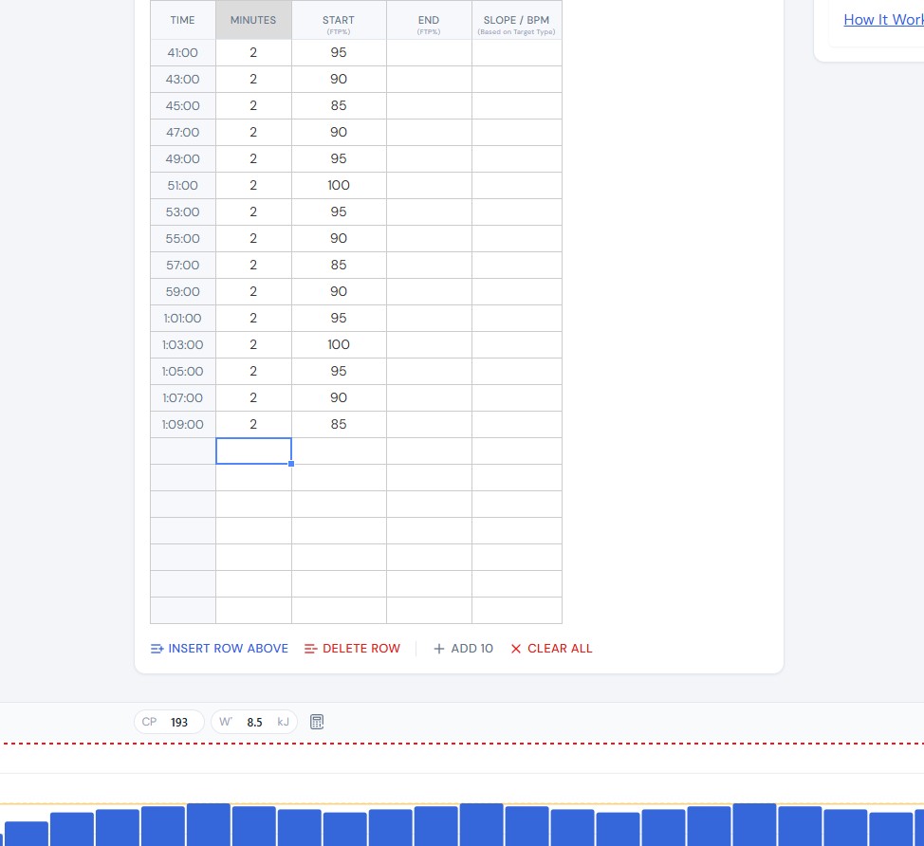Click the currently highlighted empty Minutes cell

(x=253, y=451)
